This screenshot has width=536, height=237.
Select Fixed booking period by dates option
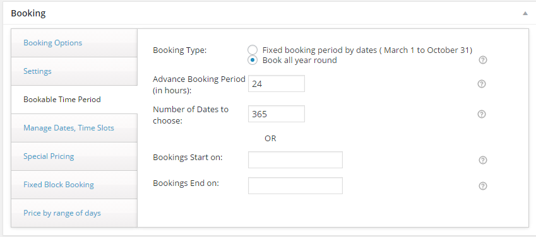coord(253,50)
